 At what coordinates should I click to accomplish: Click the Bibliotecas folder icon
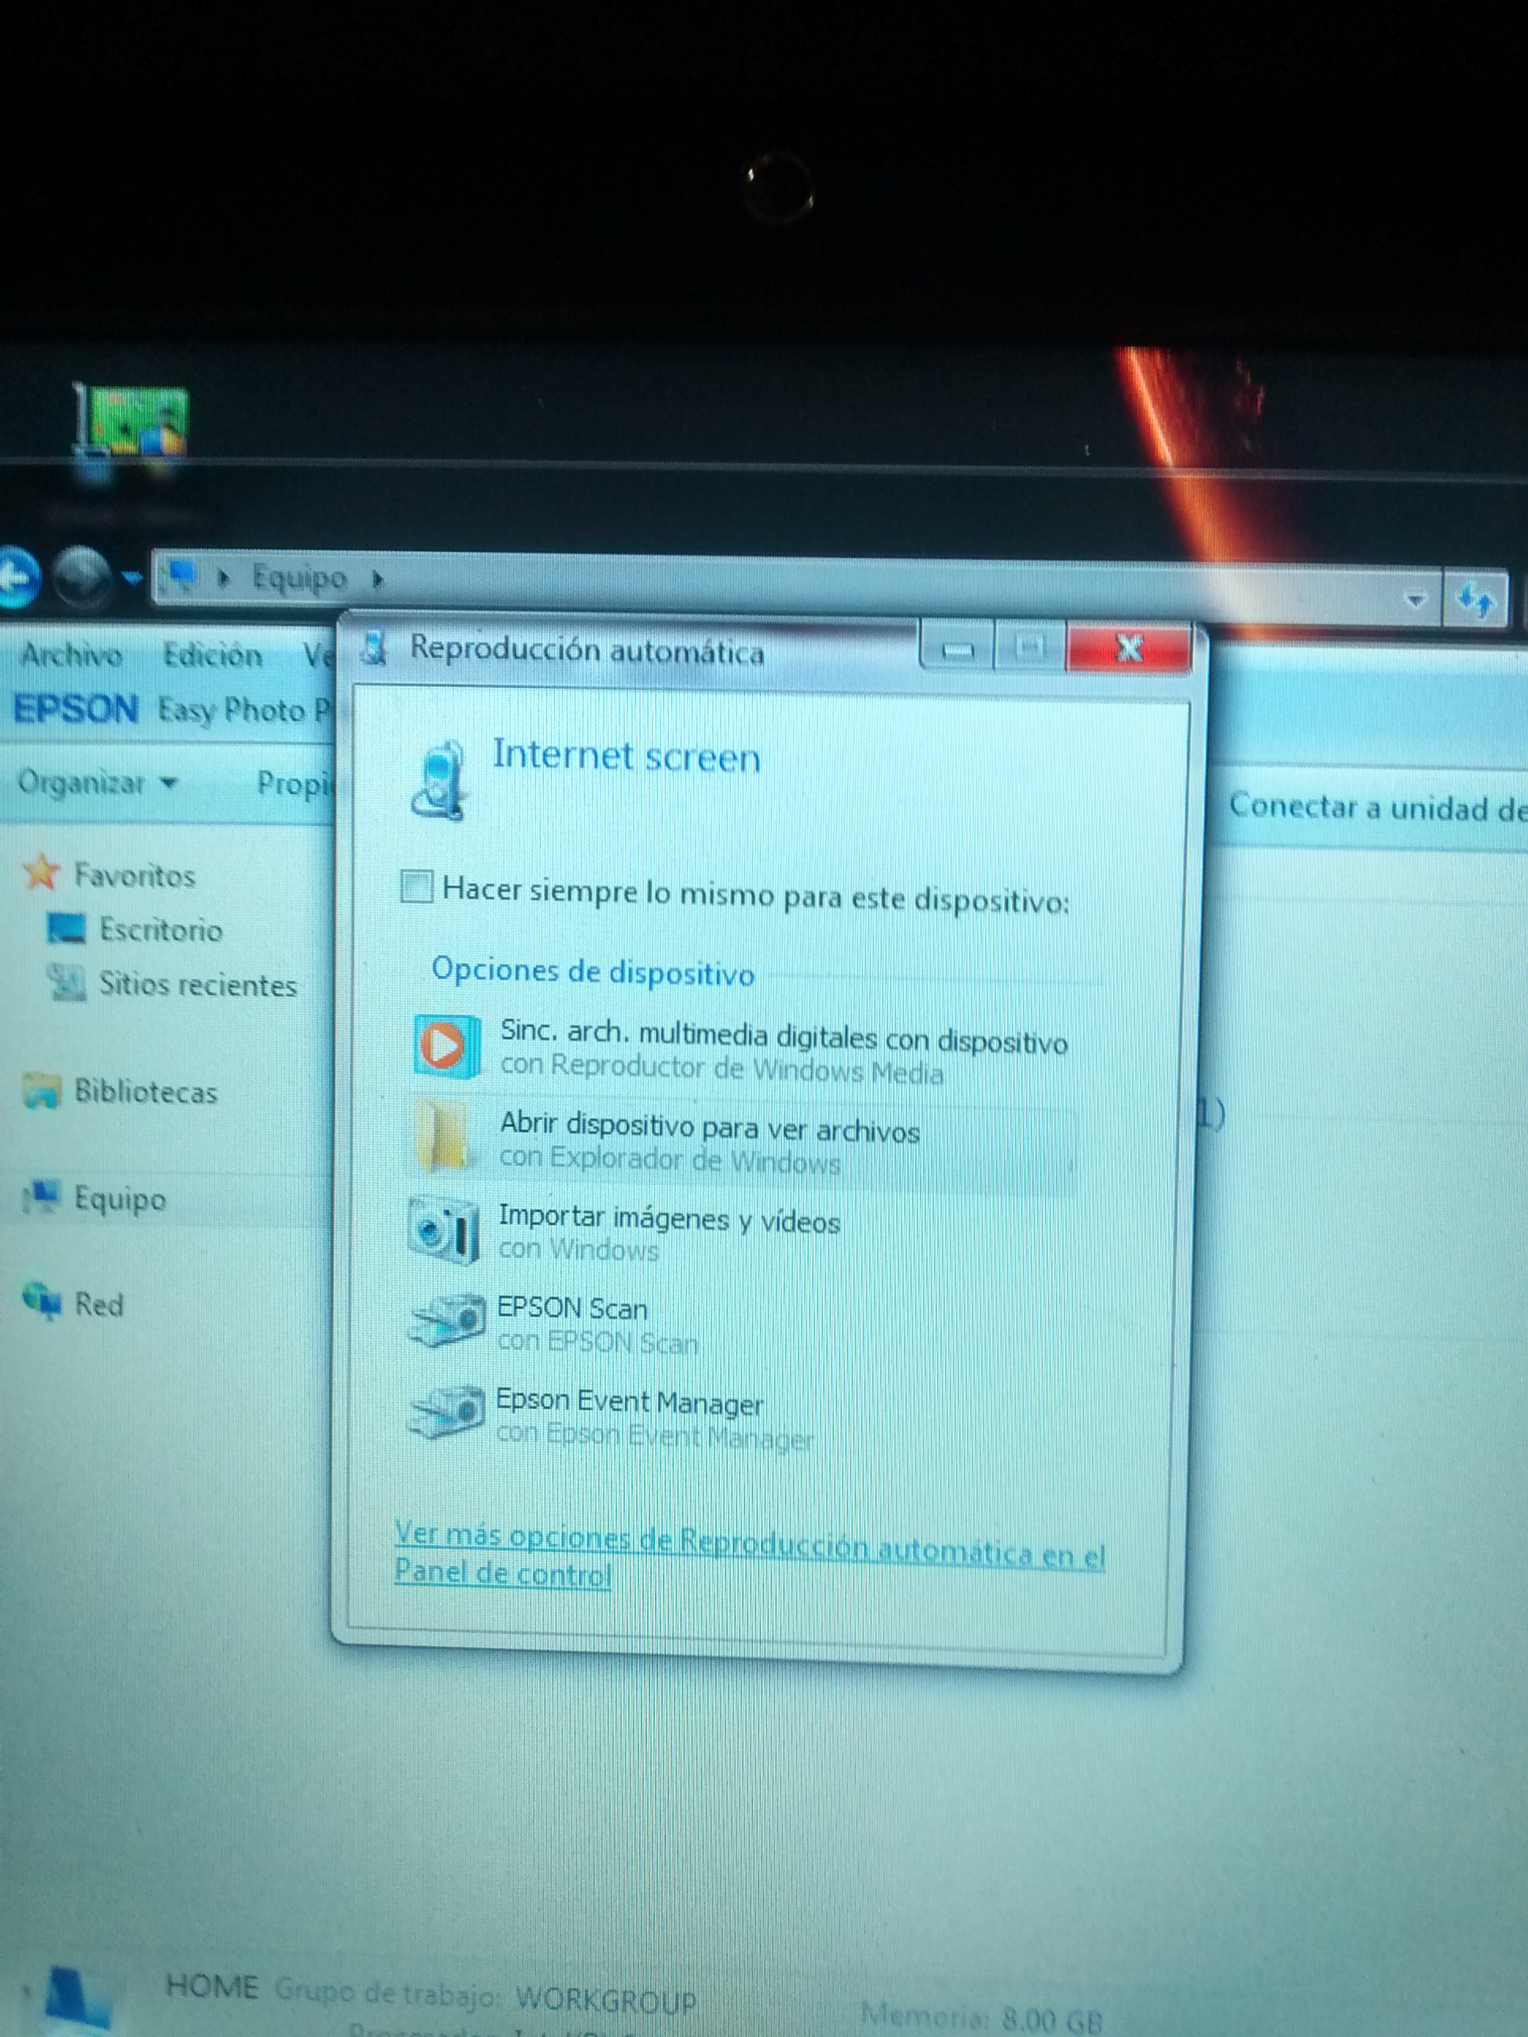[x=42, y=1092]
